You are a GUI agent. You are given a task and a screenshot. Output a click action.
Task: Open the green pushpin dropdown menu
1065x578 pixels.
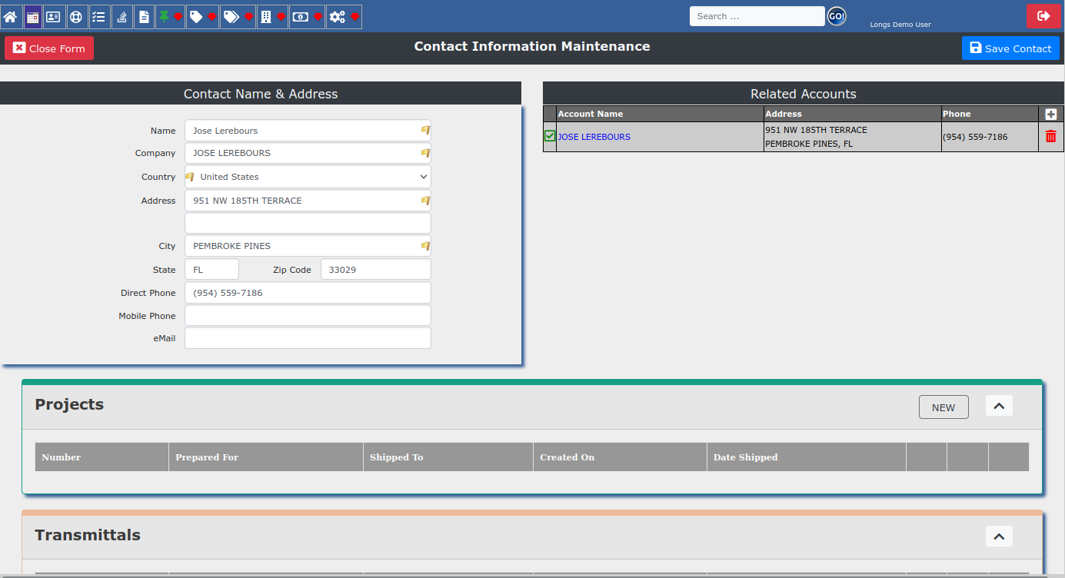(x=171, y=17)
